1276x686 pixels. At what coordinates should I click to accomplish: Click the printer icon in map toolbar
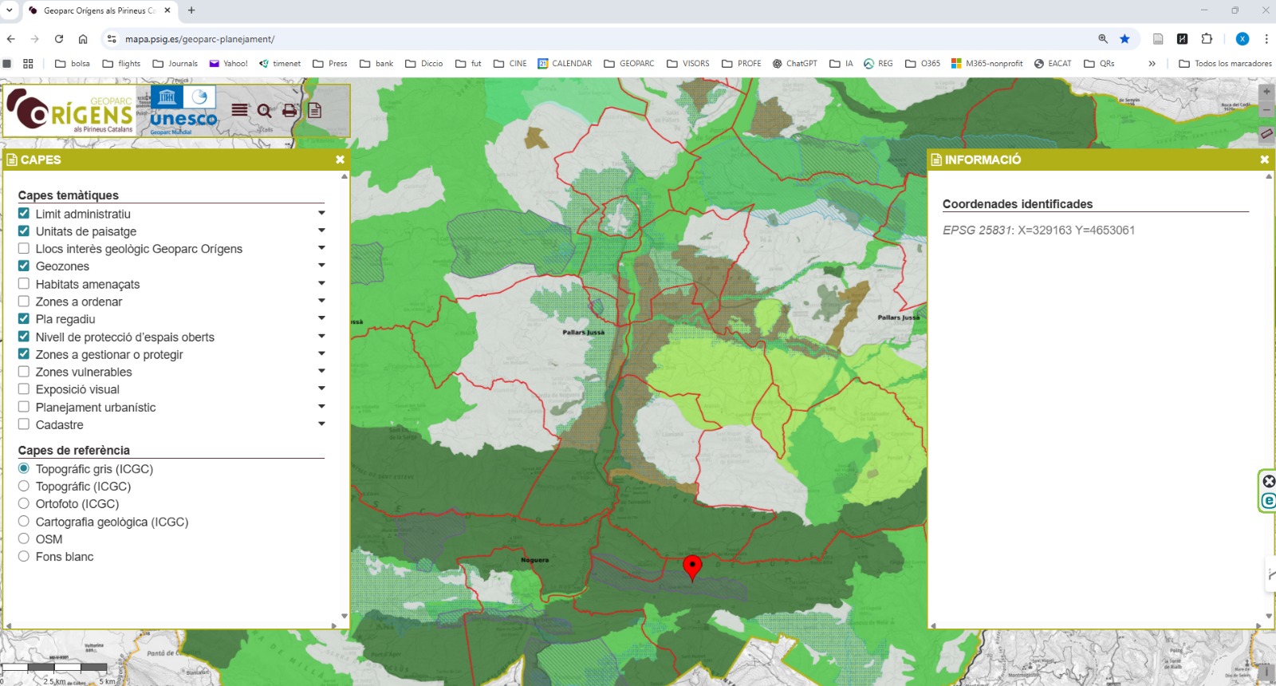(289, 111)
